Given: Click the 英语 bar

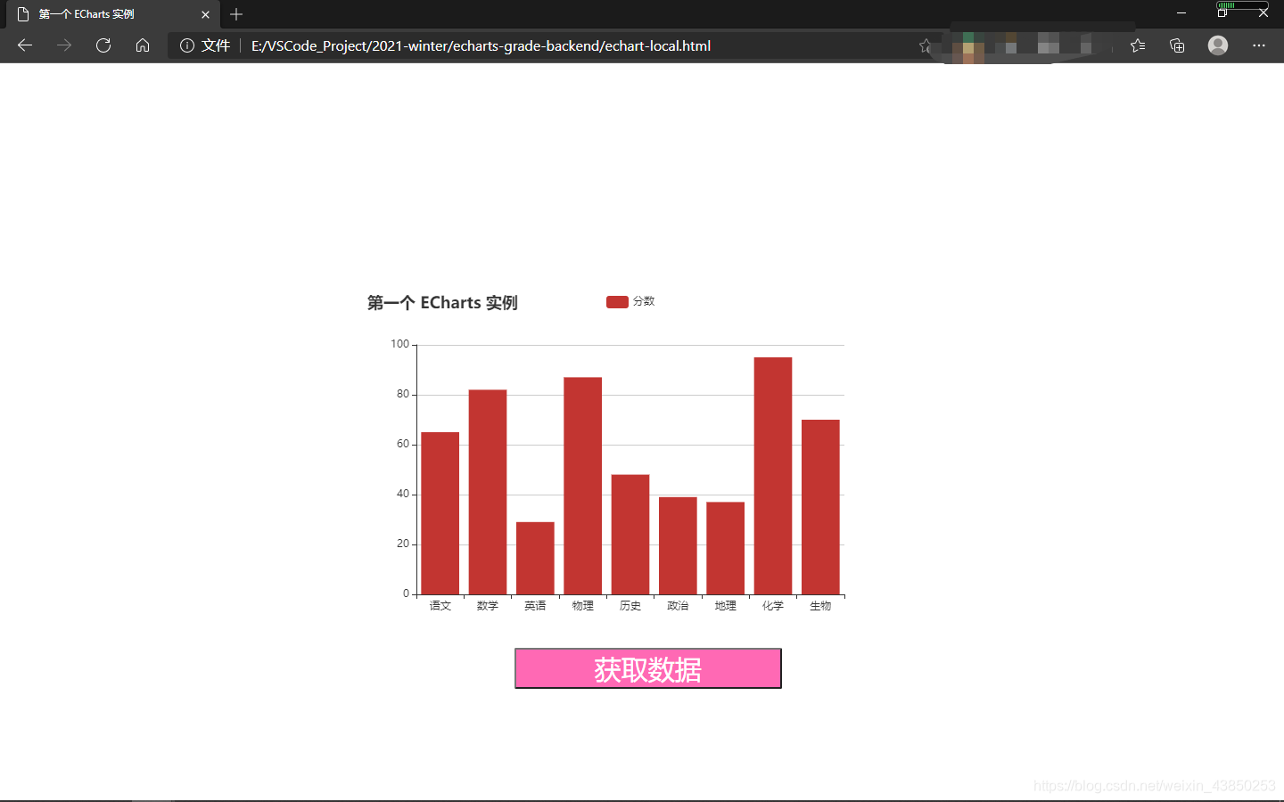Looking at the screenshot, I should click(535, 558).
